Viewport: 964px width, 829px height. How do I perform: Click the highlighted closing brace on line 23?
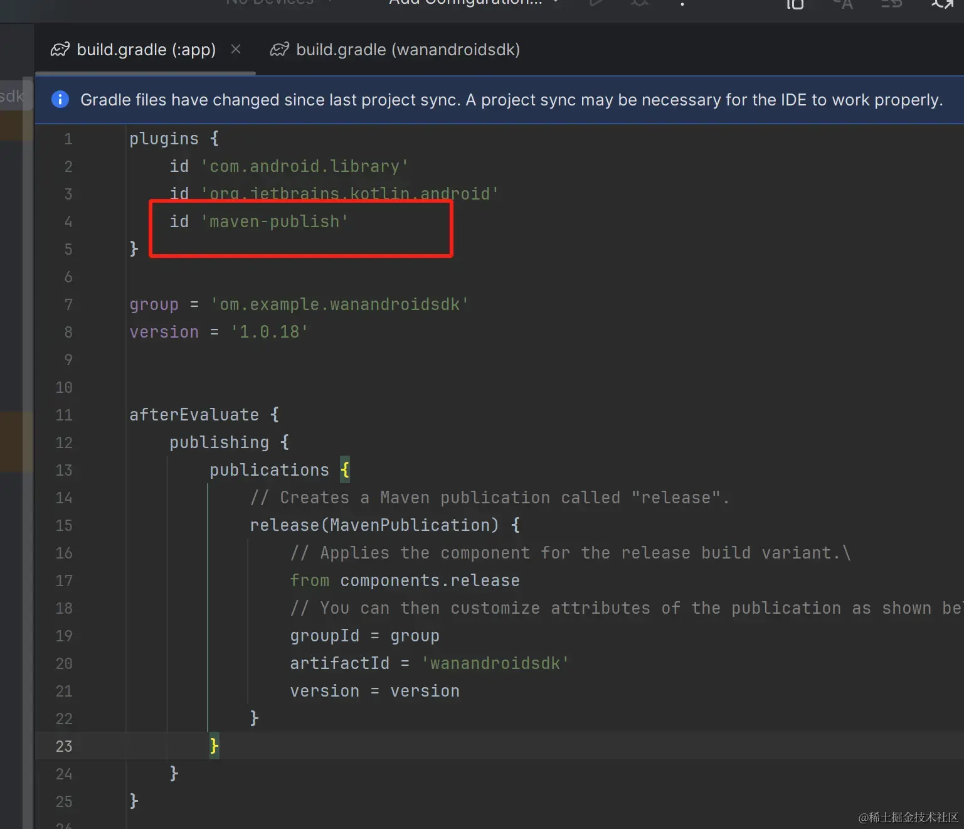click(x=215, y=746)
